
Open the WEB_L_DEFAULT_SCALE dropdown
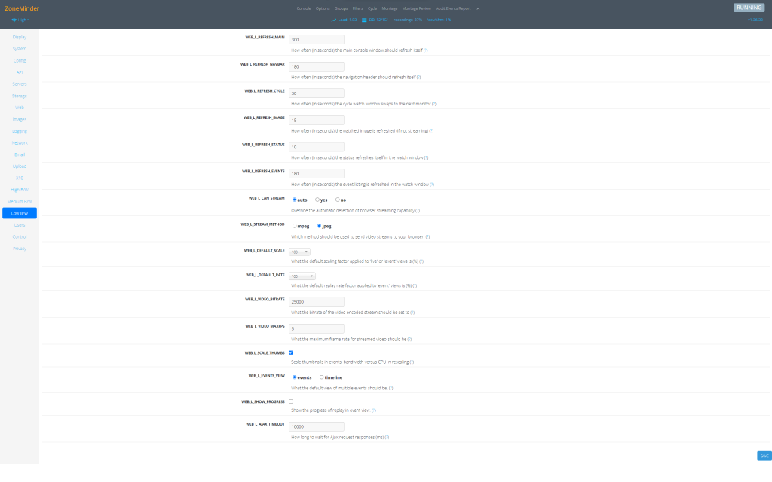[300, 252]
